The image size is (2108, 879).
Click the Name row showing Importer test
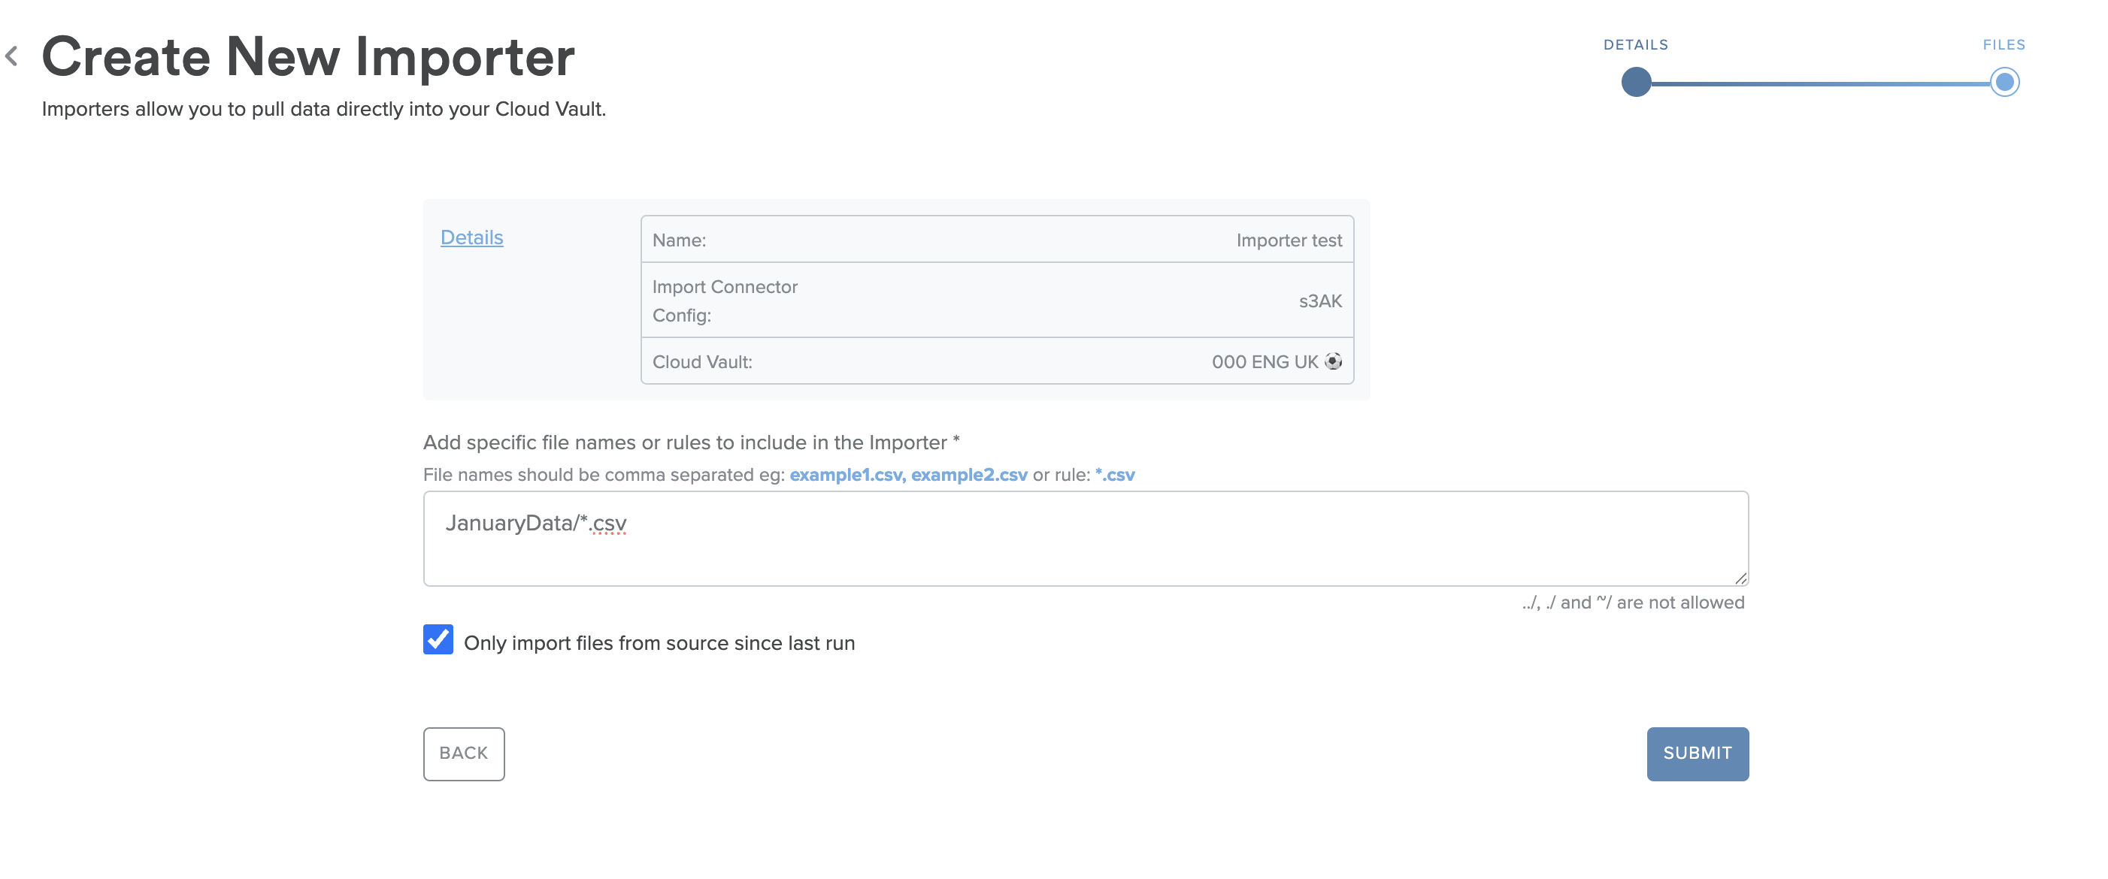998,240
